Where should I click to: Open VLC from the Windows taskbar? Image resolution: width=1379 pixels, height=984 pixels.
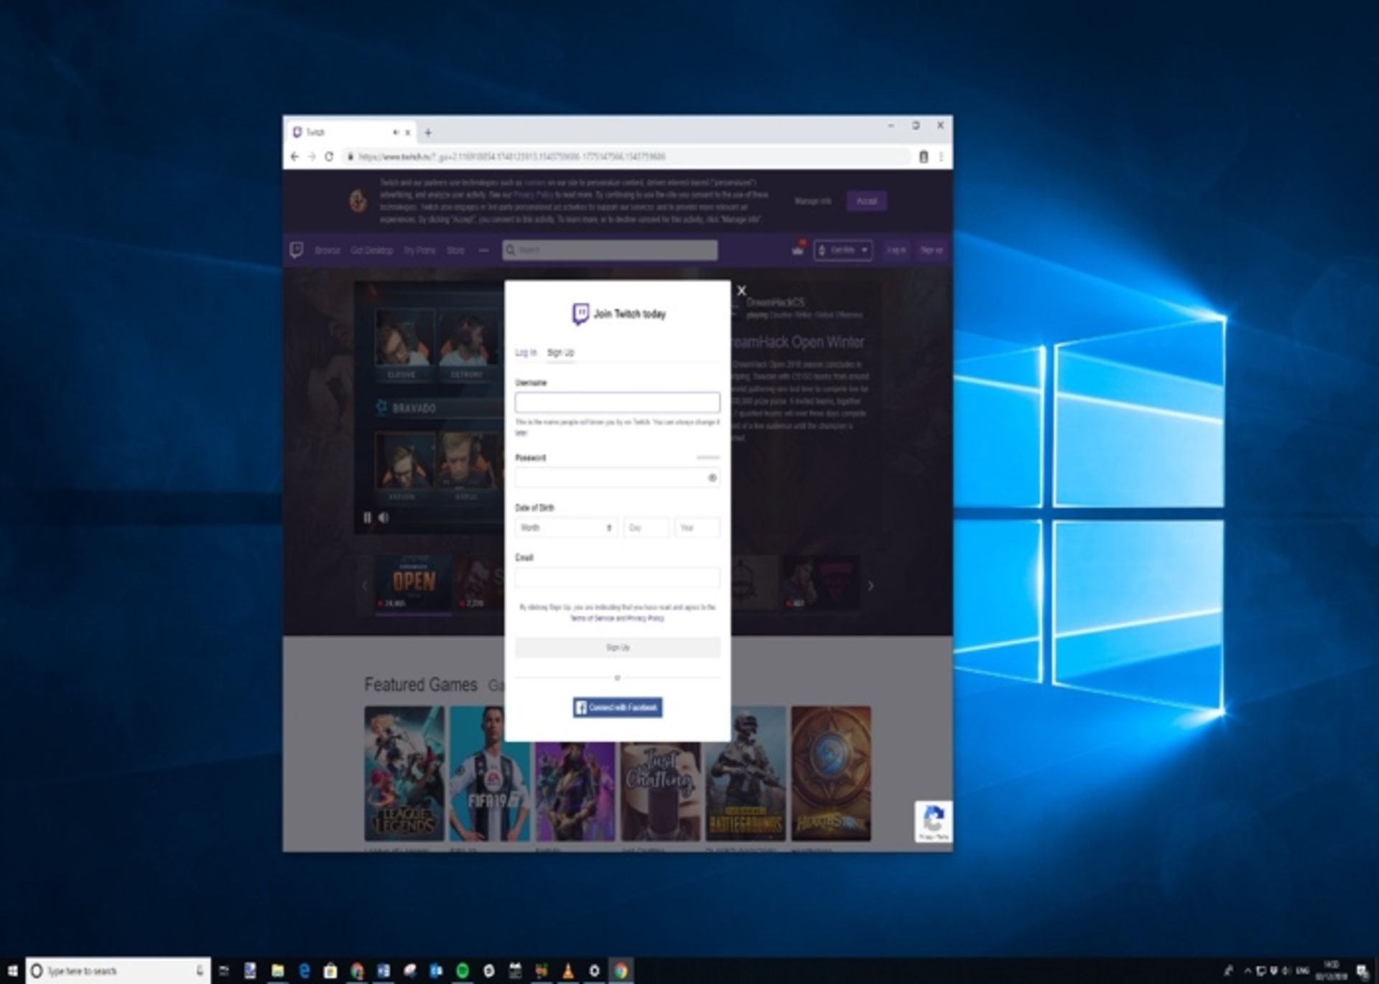point(568,971)
